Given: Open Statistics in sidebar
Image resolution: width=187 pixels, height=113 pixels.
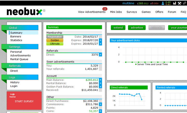Looking at the screenshot, I should [16, 40].
